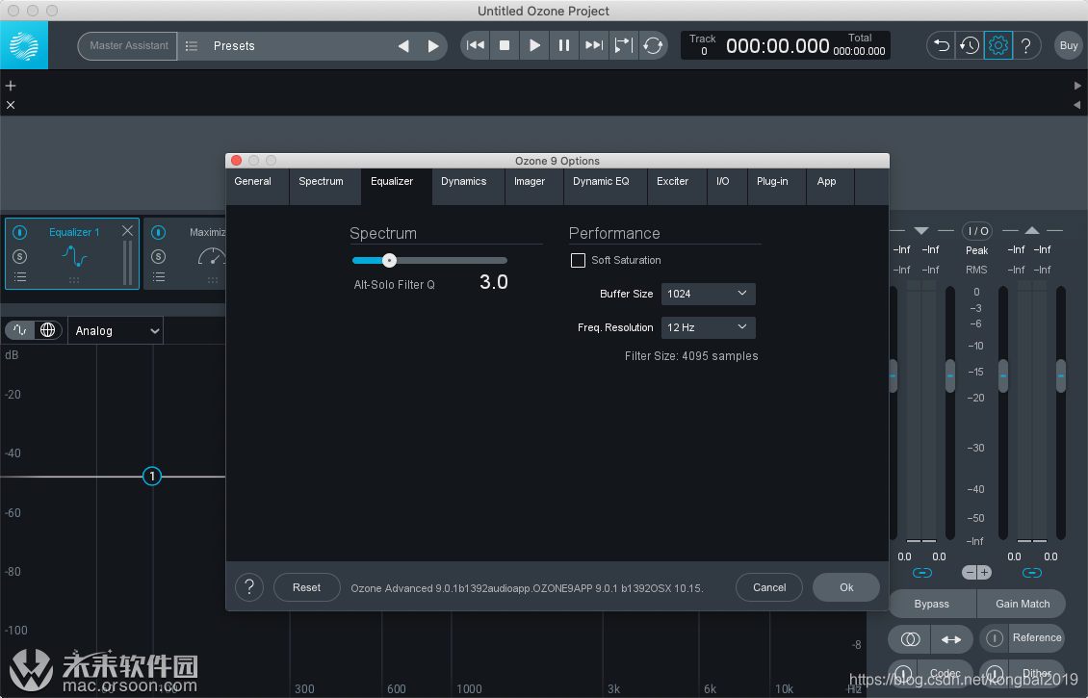Solo the Equalizer 1 module
The width and height of the screenshot is (1088, 698).
pos(20,257)
